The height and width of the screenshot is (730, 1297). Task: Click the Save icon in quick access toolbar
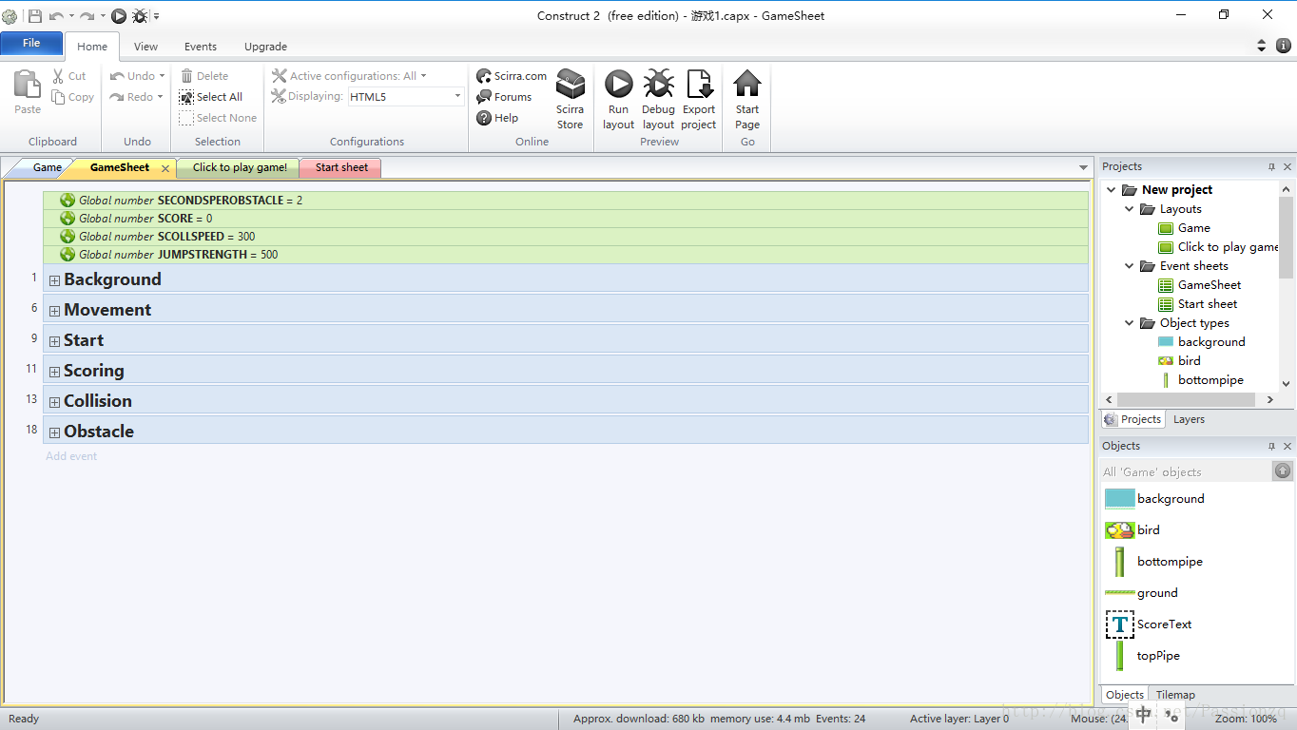pyautogui.click(x=35, y=15)
